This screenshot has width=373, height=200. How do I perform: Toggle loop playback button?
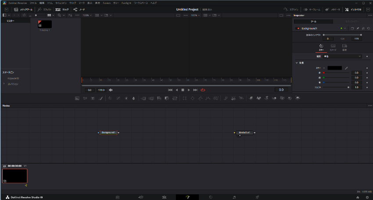click(x=203, y=90)
